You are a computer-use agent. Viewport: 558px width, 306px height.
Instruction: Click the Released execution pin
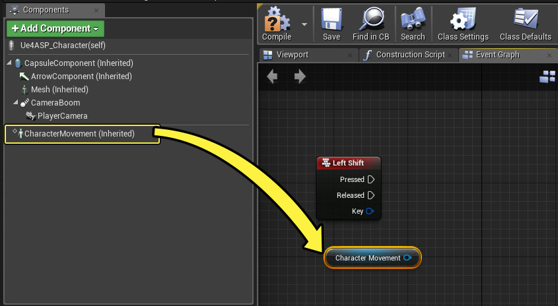click(371, 195)
